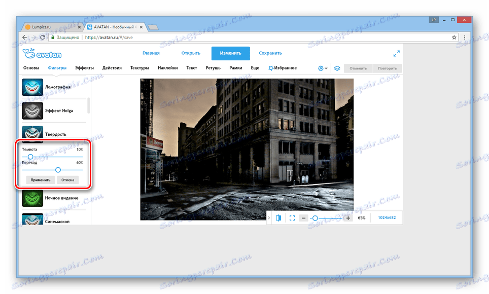Select the Ночное видение filter thumbnail
Viewport: 489px width, 294px height.
click(32, 198)
